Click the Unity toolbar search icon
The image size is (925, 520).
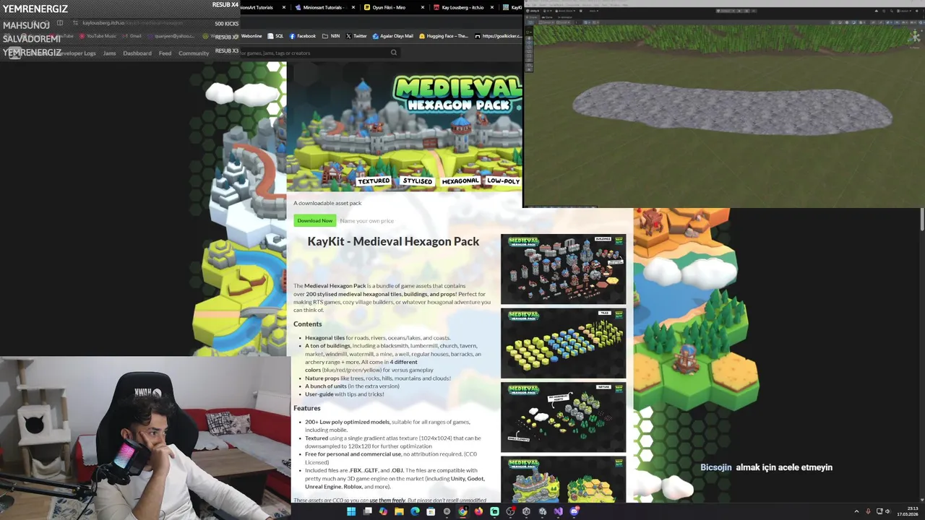point(892,11)
